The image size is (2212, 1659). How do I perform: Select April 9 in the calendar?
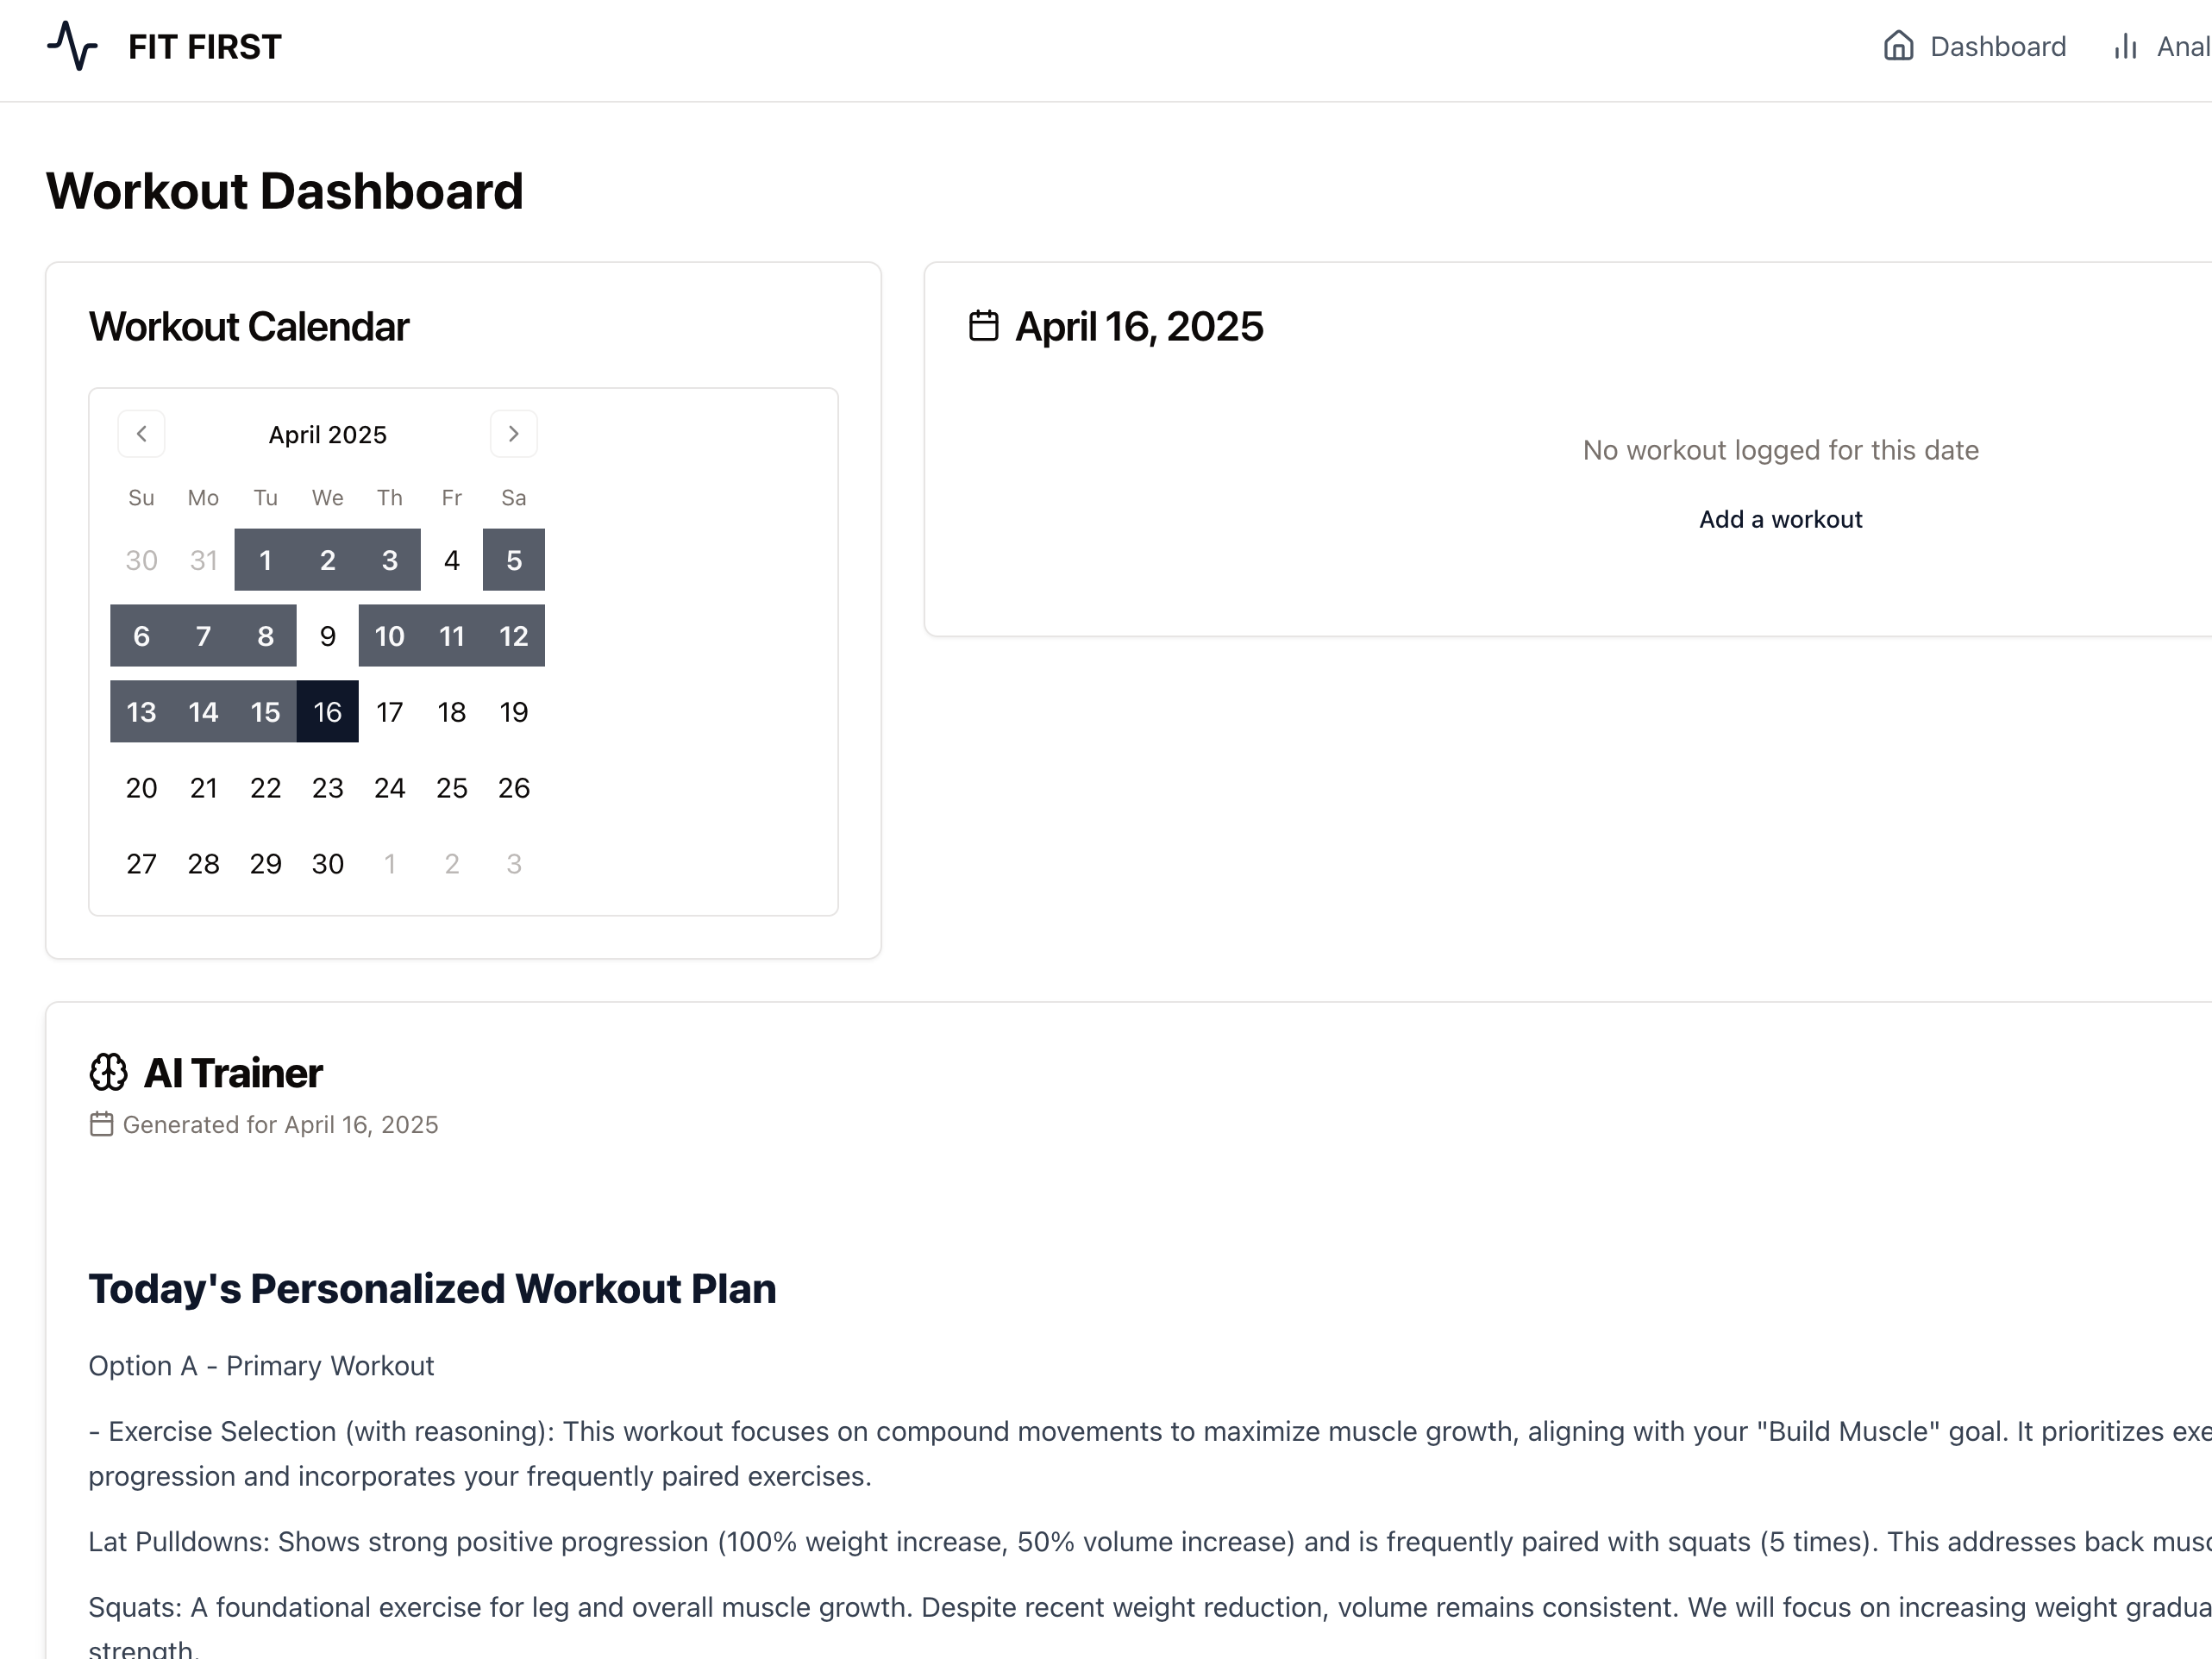tap(327, 636)
